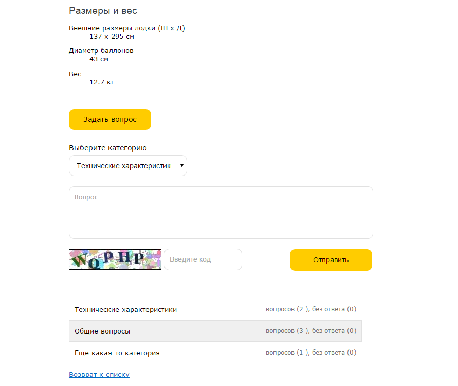Screen dimensions: 458x386
Task: Click the CAPTCHA image with distorted letters
Action: [115, 259]
